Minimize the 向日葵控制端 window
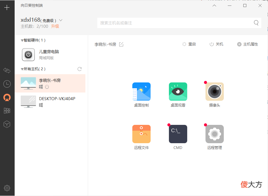268x196 pixels. tap(230, 5)
